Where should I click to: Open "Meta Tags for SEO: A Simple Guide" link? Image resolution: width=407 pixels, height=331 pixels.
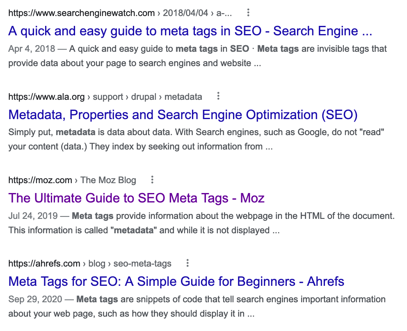[176, 281]
